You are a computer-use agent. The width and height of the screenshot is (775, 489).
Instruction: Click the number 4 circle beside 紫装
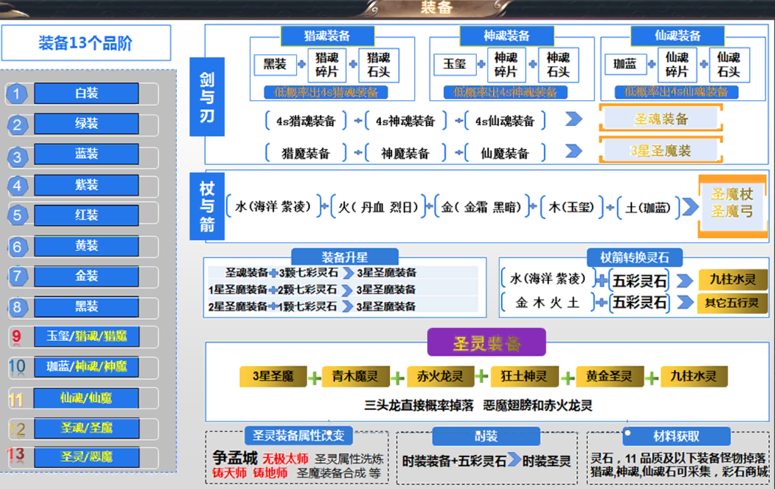(x=17, y=185)
